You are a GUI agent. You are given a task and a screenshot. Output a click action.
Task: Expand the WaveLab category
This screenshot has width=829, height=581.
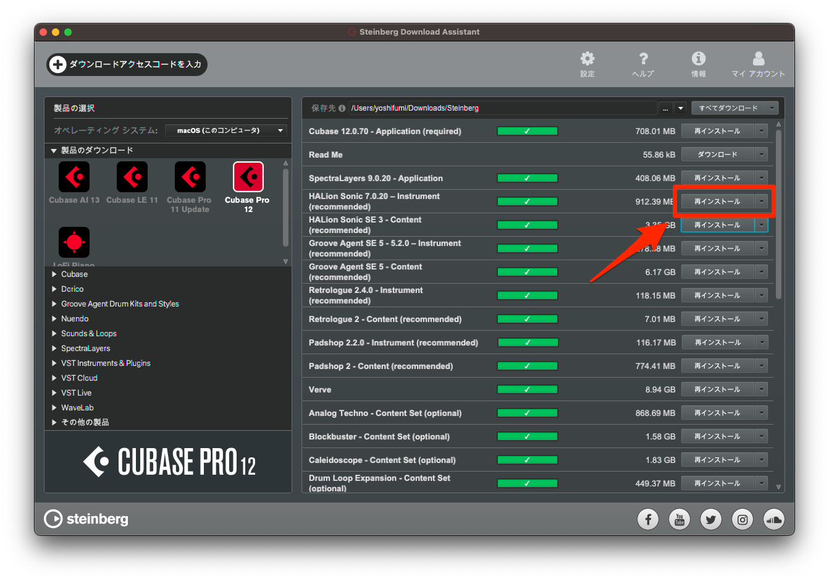coord(54,408)
